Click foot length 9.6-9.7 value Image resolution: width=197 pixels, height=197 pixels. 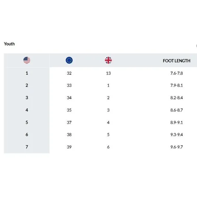pyautogui.click(x=177, y=147)
